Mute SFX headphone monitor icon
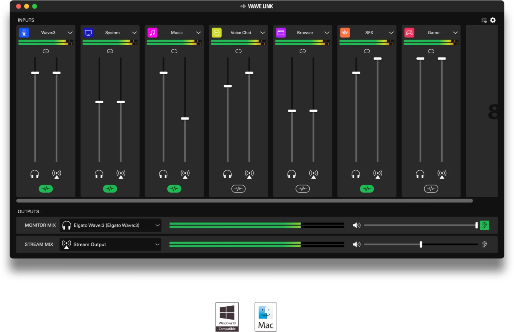Viewport: 514px width, 332px height. coord(356,174)
